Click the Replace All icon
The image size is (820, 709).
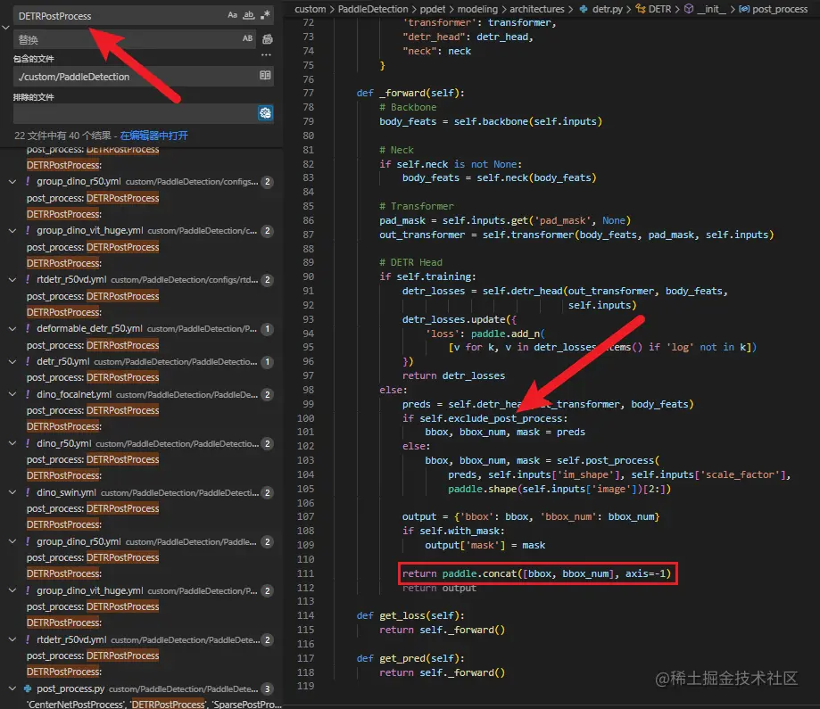point(267,39)
